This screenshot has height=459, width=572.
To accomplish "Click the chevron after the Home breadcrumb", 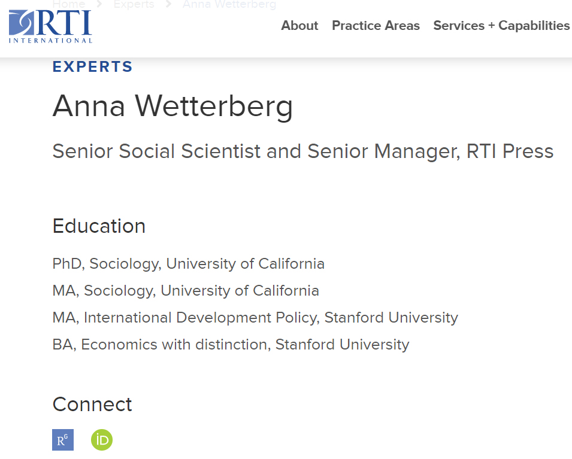I will coord(99,5).
